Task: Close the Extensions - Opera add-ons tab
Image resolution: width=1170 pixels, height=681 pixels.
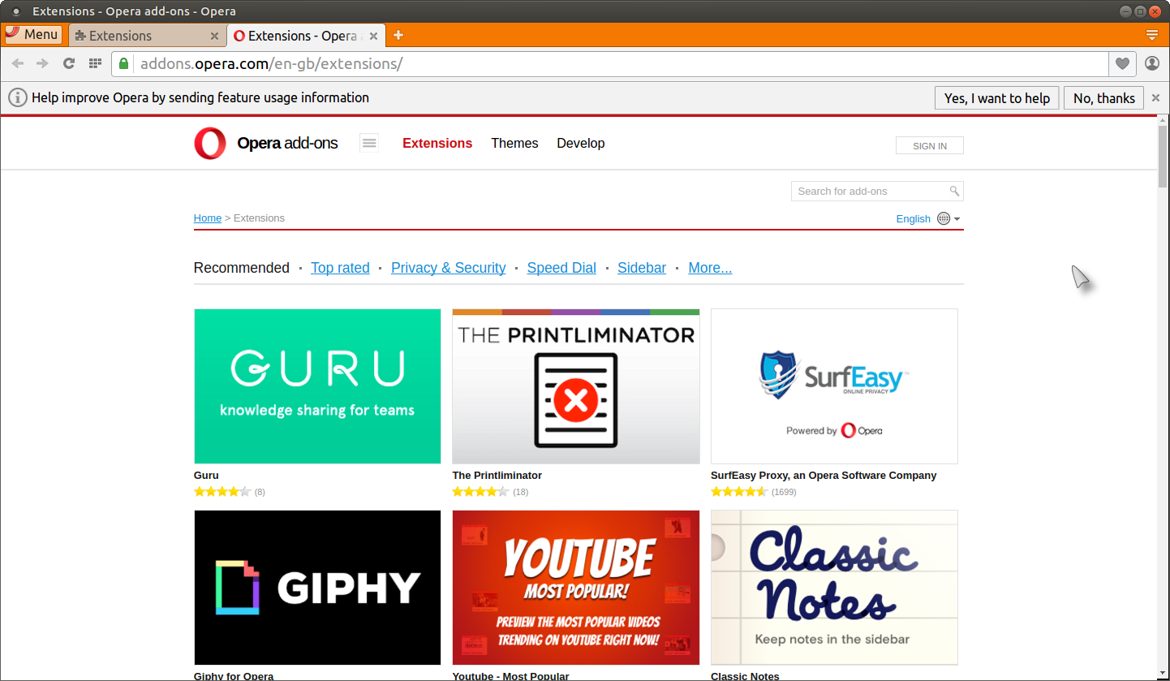Action: 374,36
